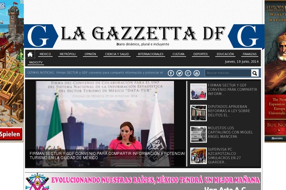This screenshot has height=190, width=286.
Task: Open the Opinión menu section
Action: pos(90,54)
